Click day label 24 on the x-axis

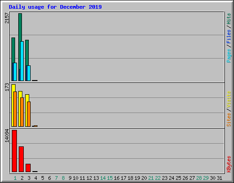click(171, 178)
